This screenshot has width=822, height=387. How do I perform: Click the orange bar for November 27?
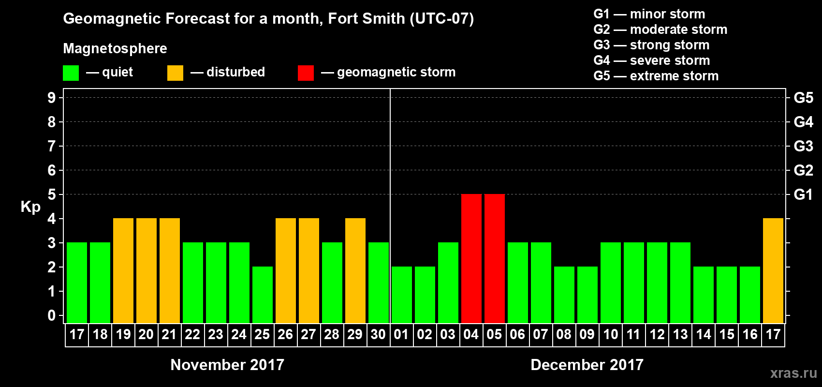click(x=309, y=270)
